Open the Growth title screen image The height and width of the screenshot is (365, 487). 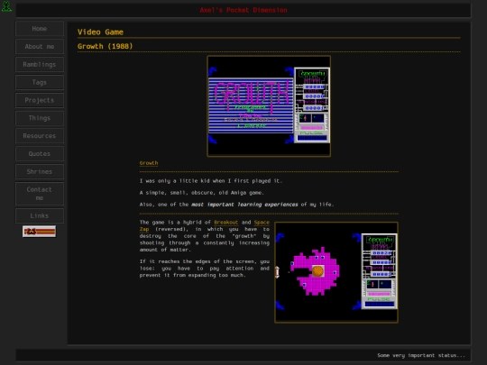pos(269,106)
